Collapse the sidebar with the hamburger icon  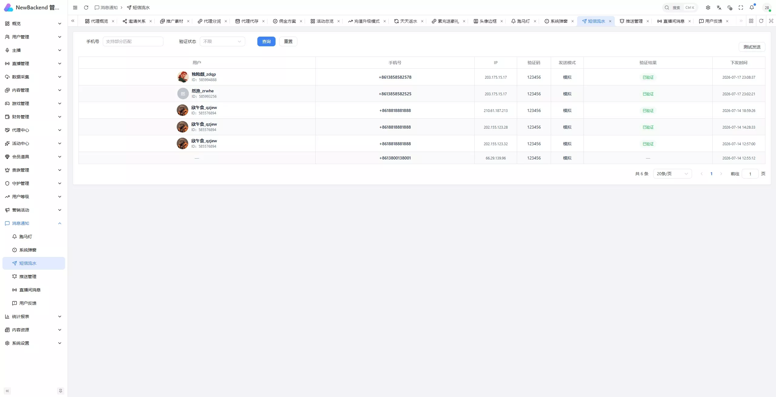pos(75,8)
